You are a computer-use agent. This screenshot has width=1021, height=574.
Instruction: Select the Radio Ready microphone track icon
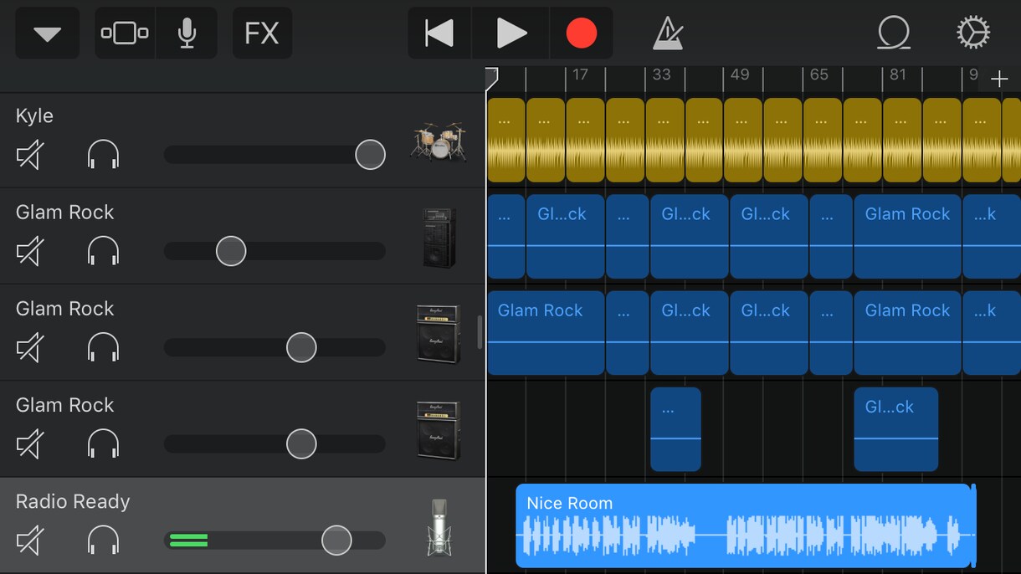click(439, 527)
